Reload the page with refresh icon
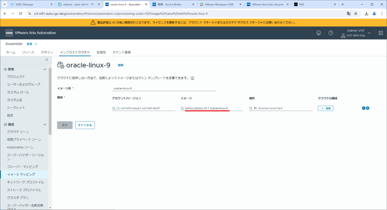 pyautogui.click(x=21, y=14)
